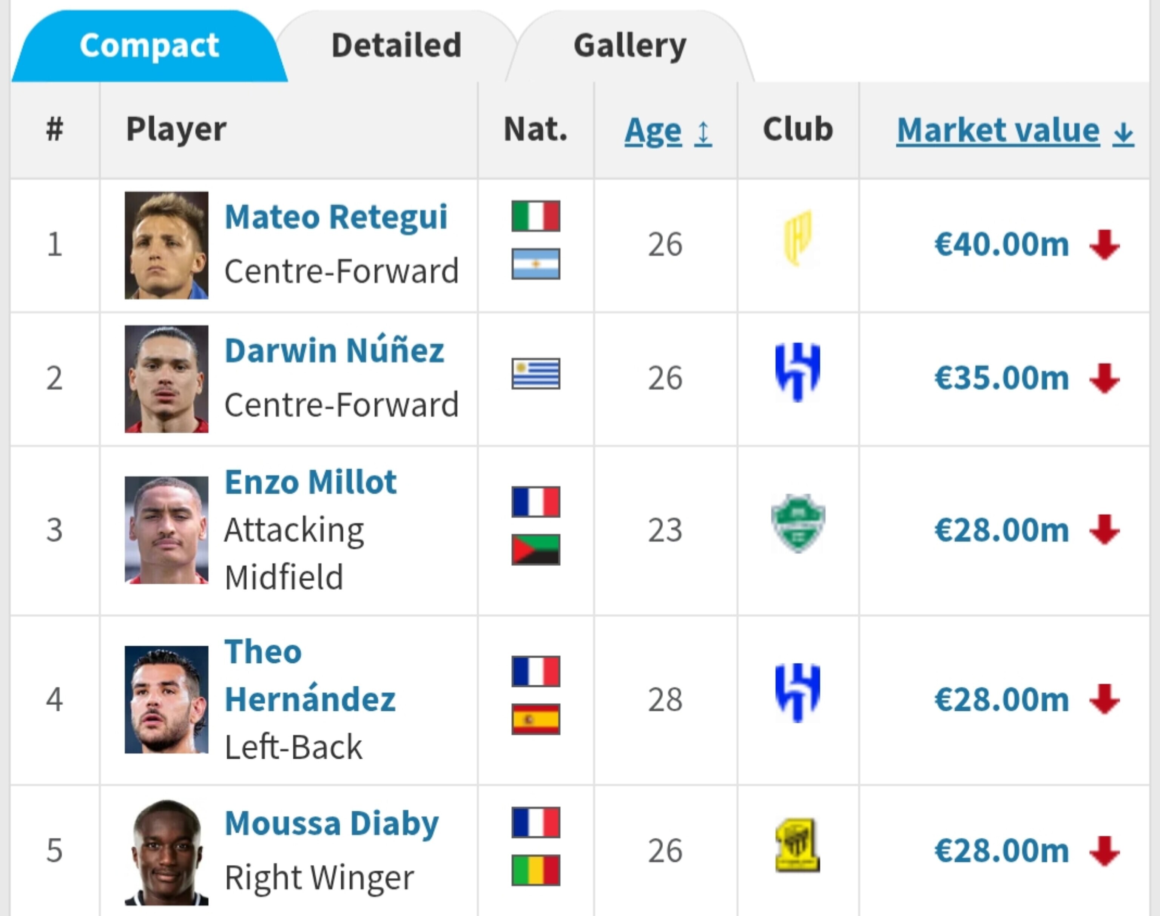
Task: Click the Spain flag for Theo Hernández
Action: (535, 719)
